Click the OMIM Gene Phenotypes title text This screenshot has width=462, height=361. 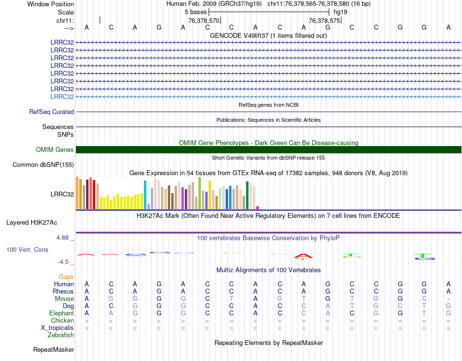pyautogui.click(x=268, y=143)
